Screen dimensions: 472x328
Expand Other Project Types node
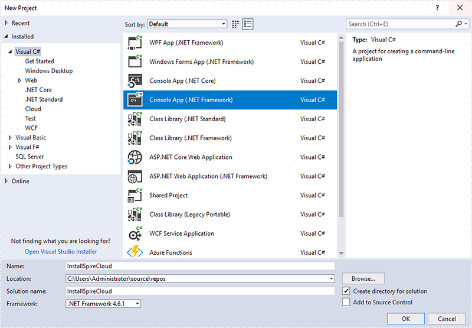(x=10, y=166)
